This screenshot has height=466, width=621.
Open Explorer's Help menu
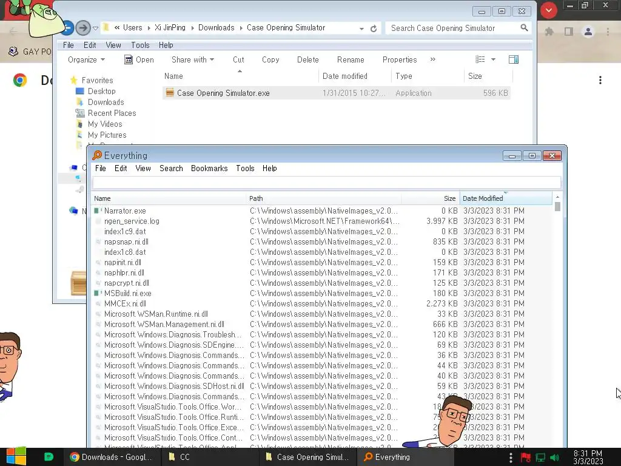point(166,45)
